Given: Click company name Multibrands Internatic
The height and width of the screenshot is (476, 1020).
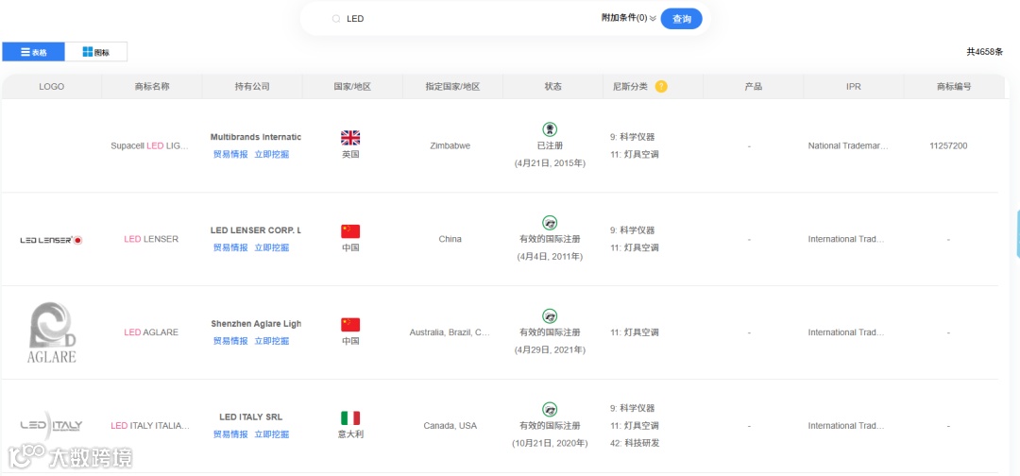Looking at the screenshot, I should 256,137.
